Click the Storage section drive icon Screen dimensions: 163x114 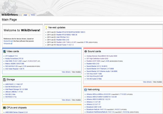tap(4, 79)
